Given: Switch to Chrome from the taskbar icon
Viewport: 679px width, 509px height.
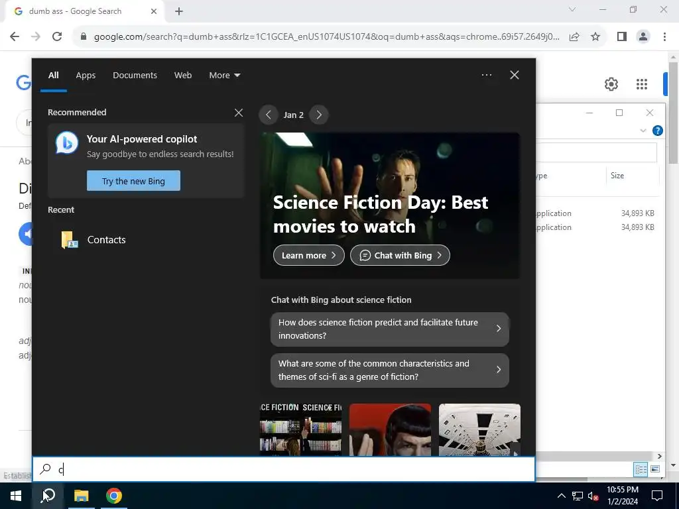Looking at the screenshot, I should click(x=113, y=496).
